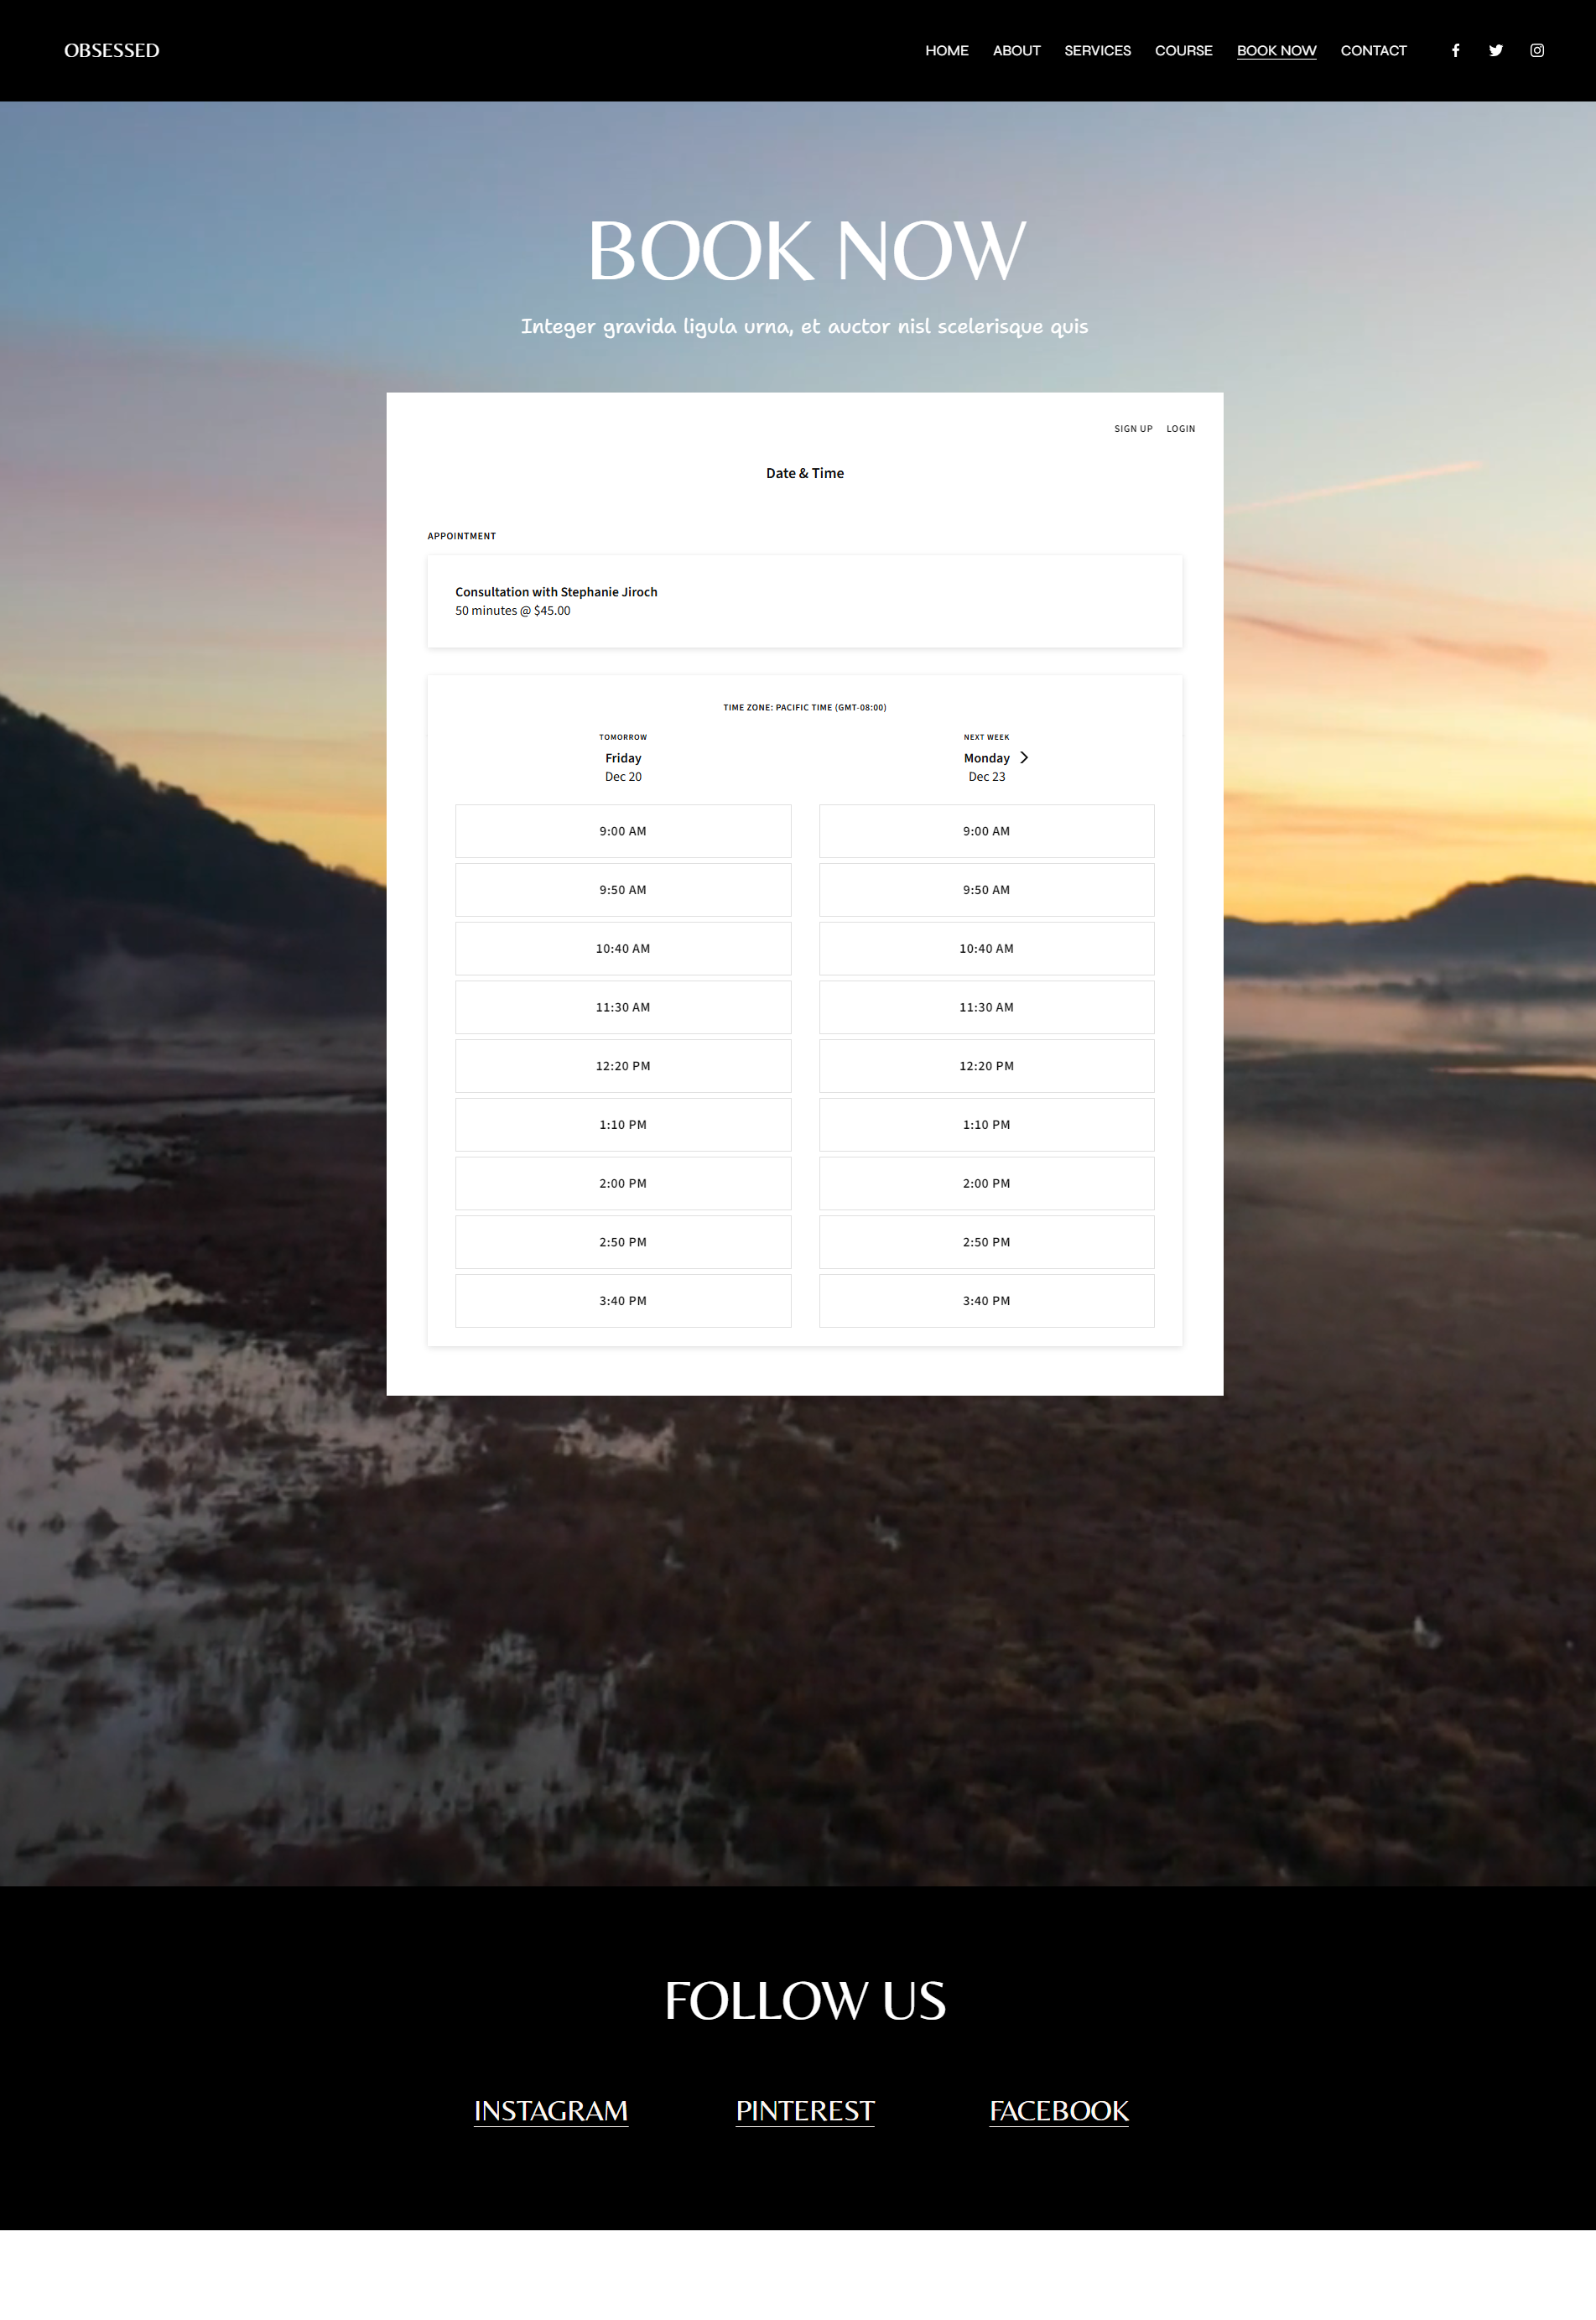Pick Friday Dec 20 at 2:00 PM
Viewport: 1596px width, 2320px height.
tap(623, 1184)
